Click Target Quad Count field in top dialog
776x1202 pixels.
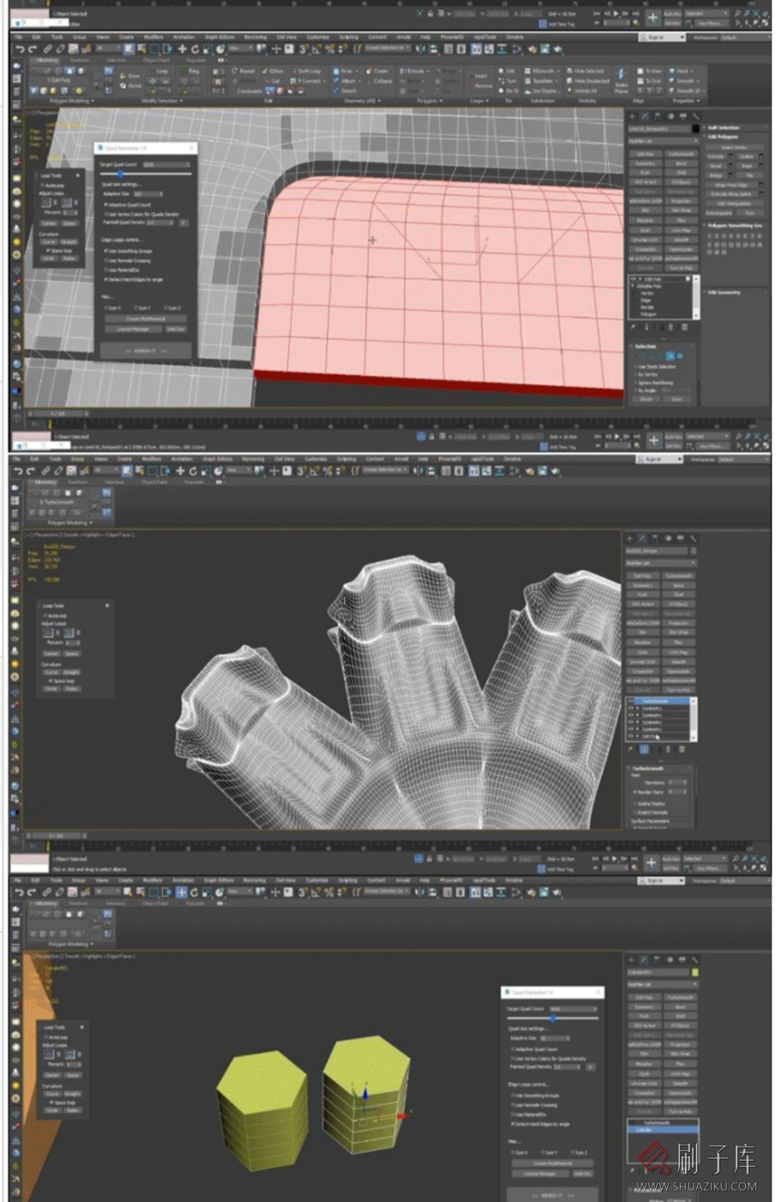pos(166,165)
